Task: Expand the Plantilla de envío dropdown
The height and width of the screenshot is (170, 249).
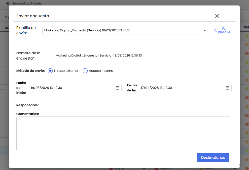Action: [205, 31]
